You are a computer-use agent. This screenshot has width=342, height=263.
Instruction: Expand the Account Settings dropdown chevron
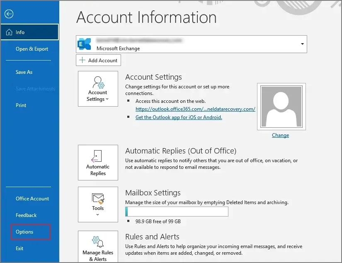click(x=107, y=100)
